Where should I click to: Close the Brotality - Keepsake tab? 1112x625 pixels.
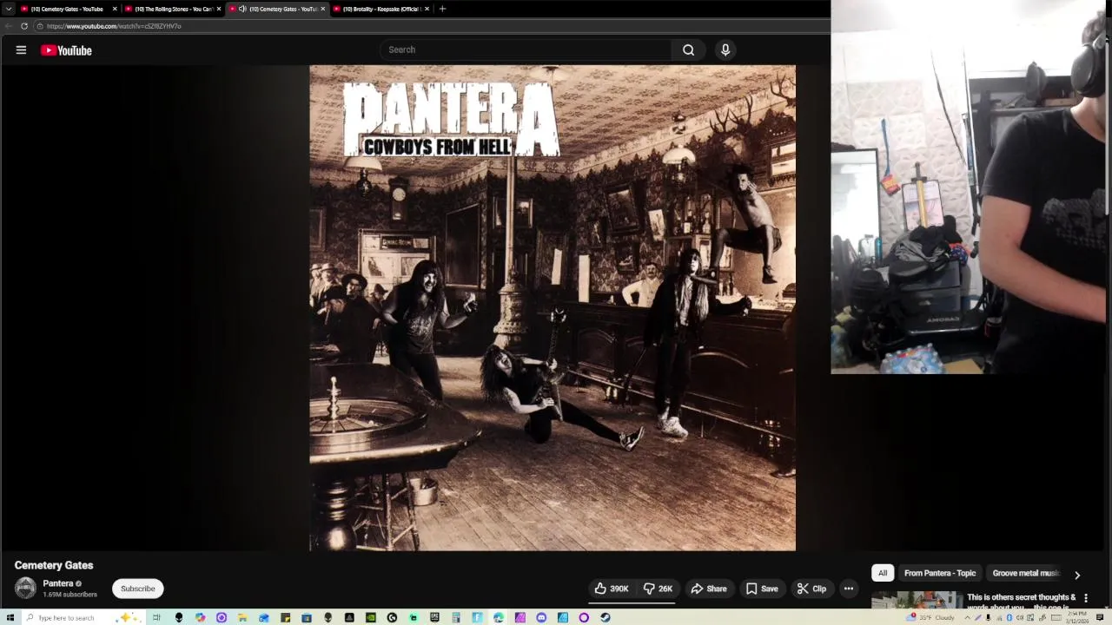click(427, 9)
